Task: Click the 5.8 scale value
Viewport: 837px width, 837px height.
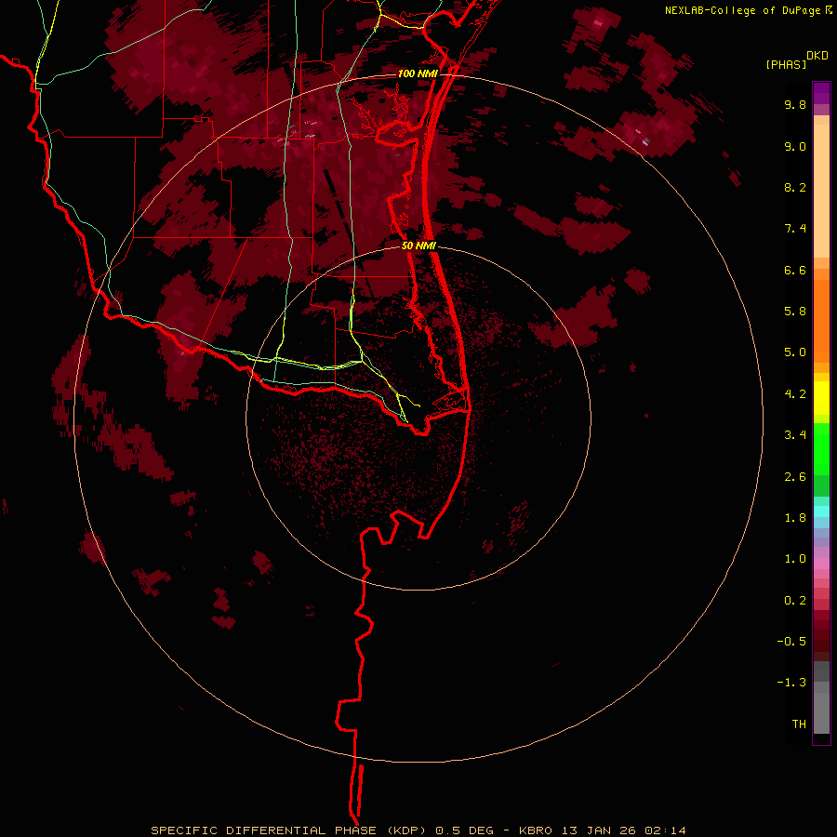Action: [x=795, y=311]
